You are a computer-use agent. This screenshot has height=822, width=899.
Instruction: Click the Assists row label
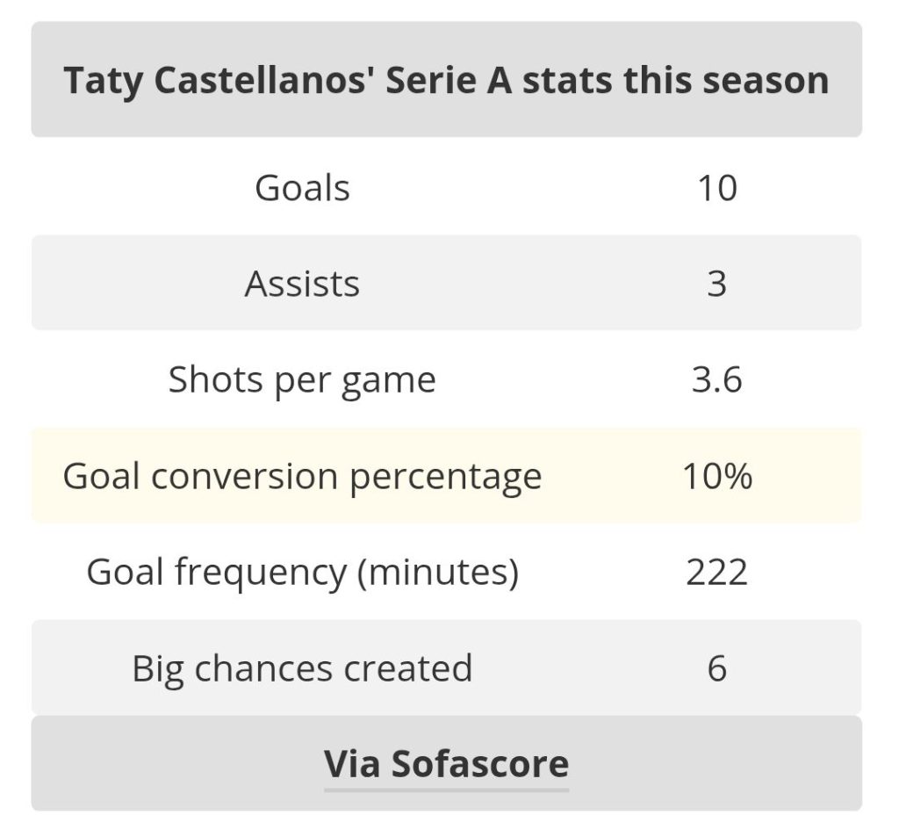tap(302, 284)
